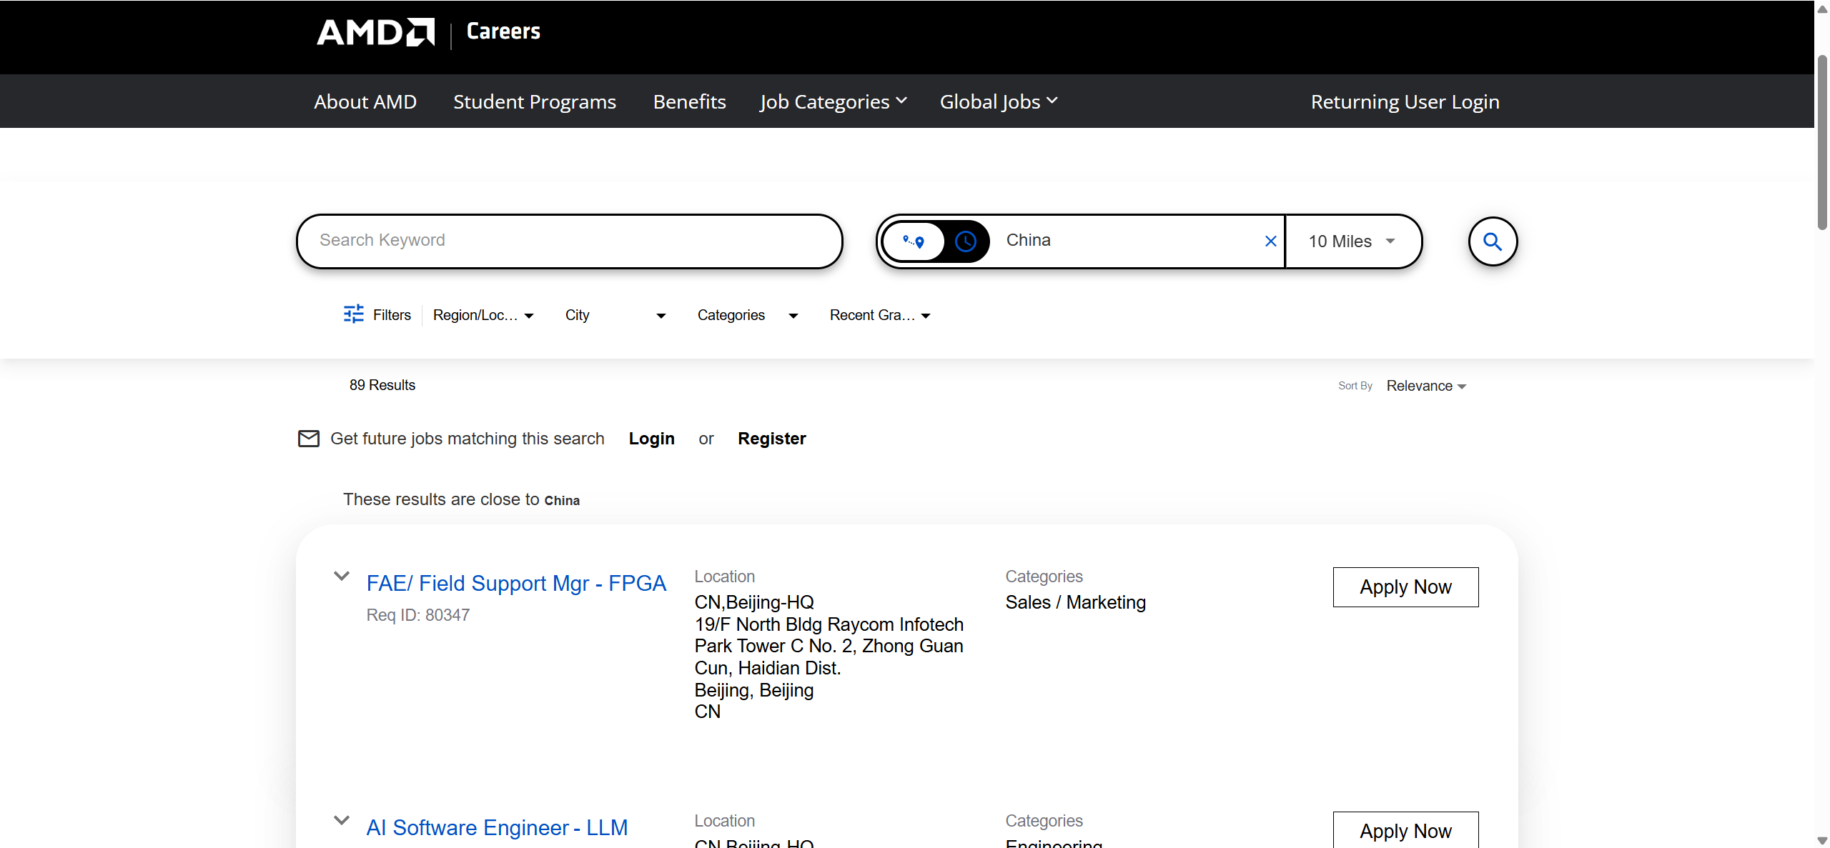The width and height of the screenshot is (1830, 848).
Task: Click the Register link
Action: pos(771,439)
